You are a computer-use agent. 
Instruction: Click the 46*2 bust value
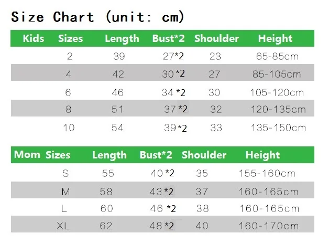(163, 208)
